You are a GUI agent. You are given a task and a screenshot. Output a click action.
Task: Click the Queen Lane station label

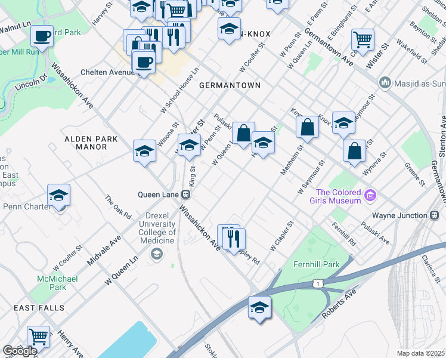click(x=159, y=195)
